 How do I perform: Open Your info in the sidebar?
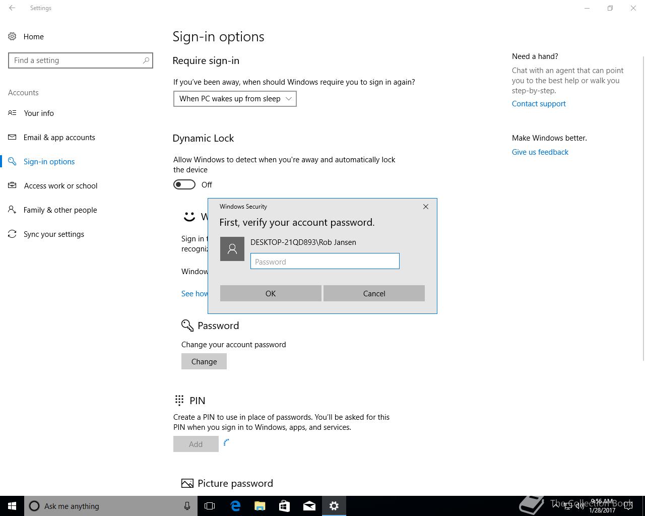tap(39, 113)
